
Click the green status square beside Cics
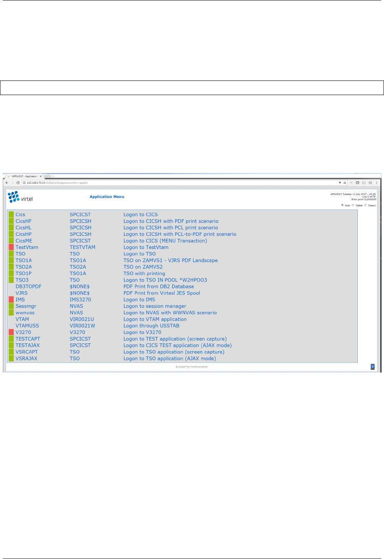pos(11,214)
